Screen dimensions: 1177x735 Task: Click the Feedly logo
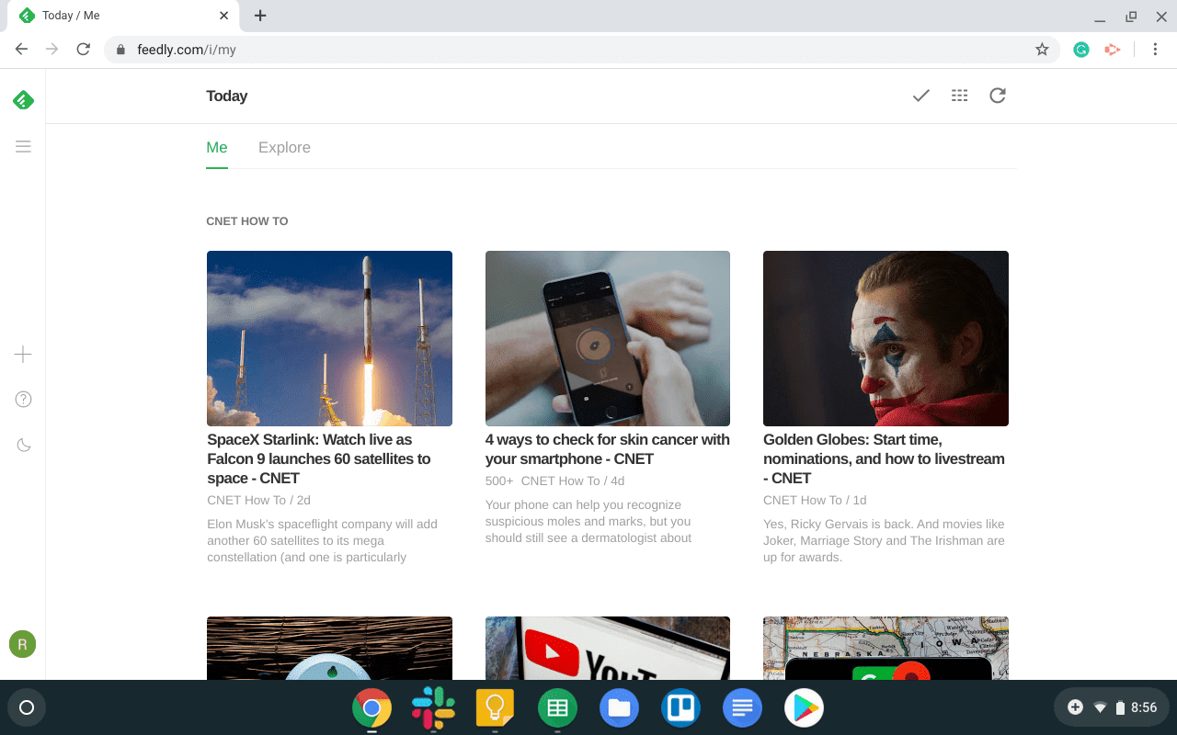pos(22,99)
